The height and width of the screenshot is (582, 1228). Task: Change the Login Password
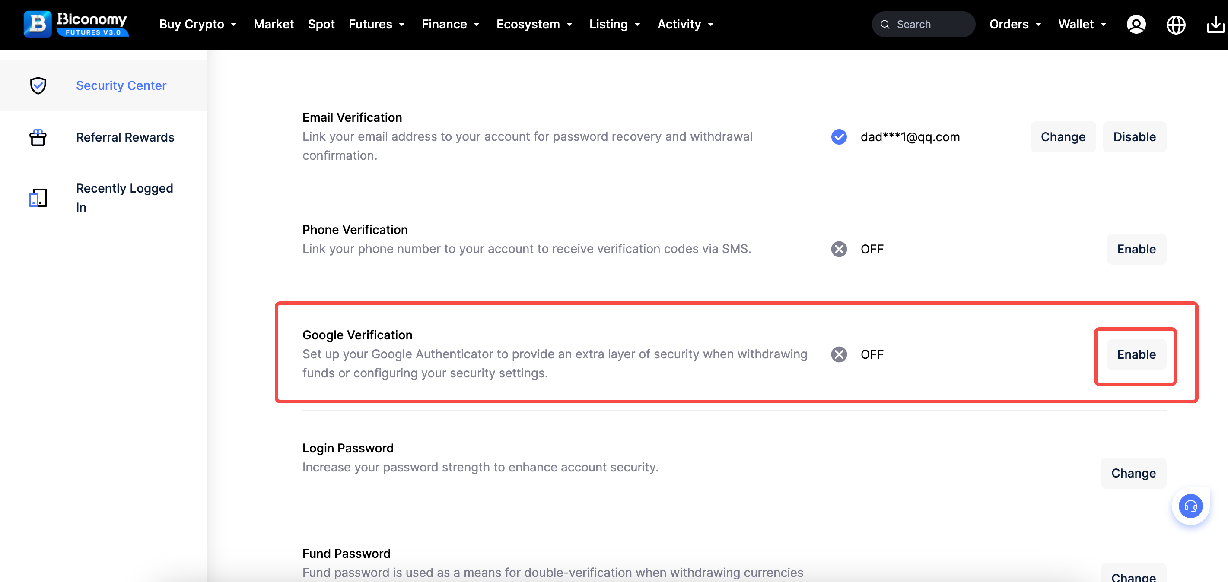coord(1133,473)
